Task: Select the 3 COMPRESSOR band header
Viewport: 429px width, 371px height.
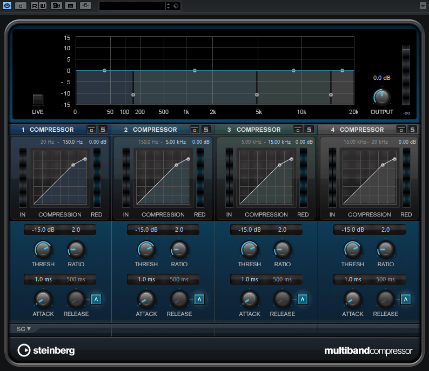Action: coord(254,130)
